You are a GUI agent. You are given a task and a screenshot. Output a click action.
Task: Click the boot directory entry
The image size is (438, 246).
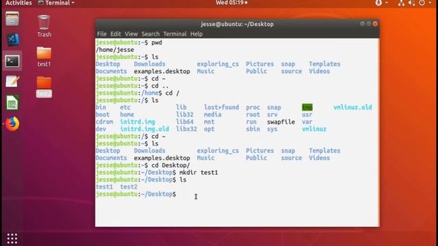(103, 115)
